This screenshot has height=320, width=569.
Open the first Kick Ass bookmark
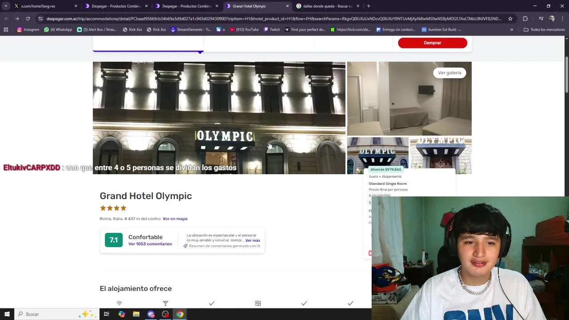(x=132, y=30)
